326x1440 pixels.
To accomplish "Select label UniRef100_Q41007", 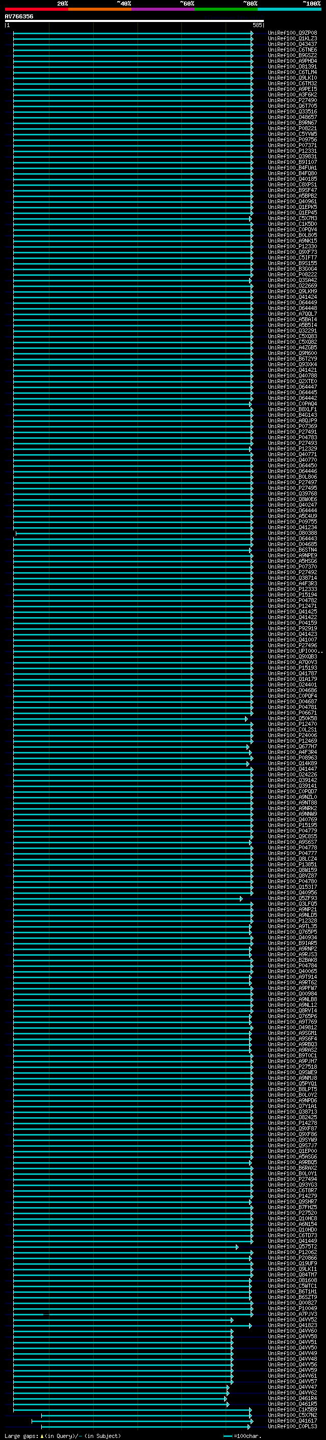I will coord(292,640).
